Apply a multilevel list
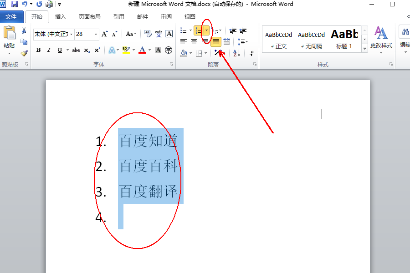The image size is (410, 273). (x=215, y=30)
